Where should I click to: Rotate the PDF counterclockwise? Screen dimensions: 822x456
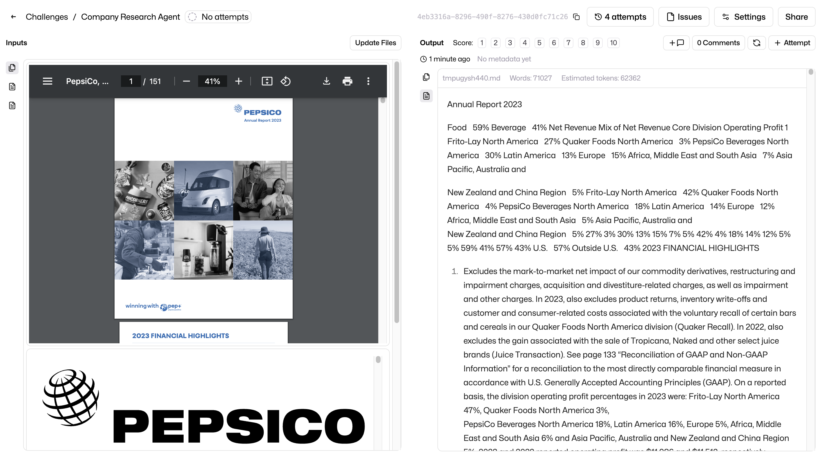tap(285, 81)
